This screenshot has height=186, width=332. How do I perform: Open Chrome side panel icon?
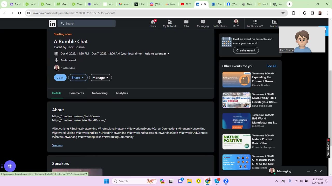tap(312, 13)
